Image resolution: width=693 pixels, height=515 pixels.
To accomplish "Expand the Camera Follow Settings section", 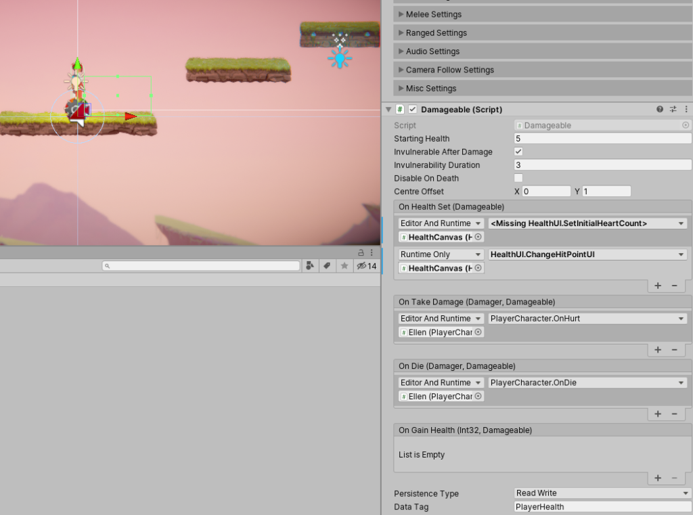I will [x=449, y=70].
